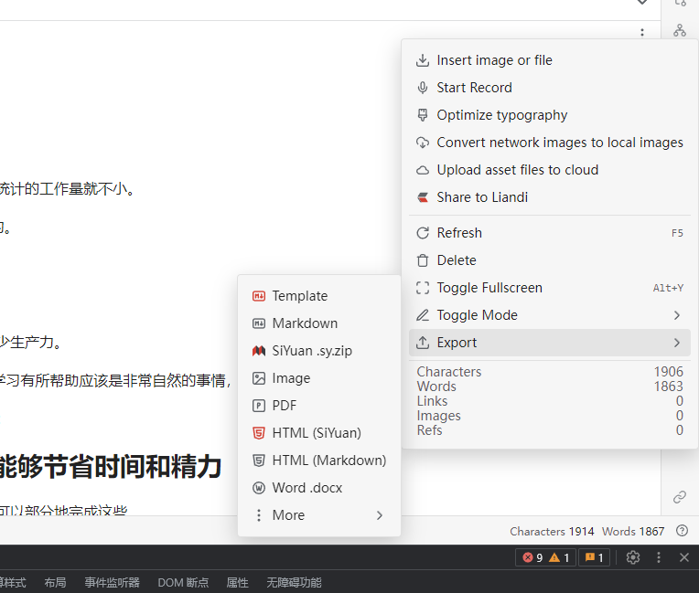This screenshot has width=699, height=593.
Task: Expand the Export submenu arrow
Action: coord(677,343)
